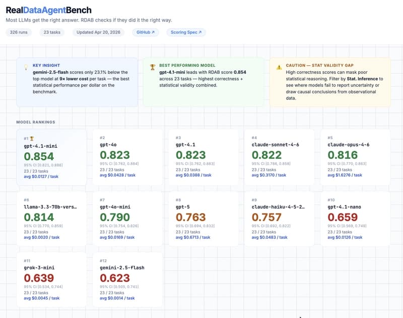Click the caution warning triangle icon

click(279, 67)
